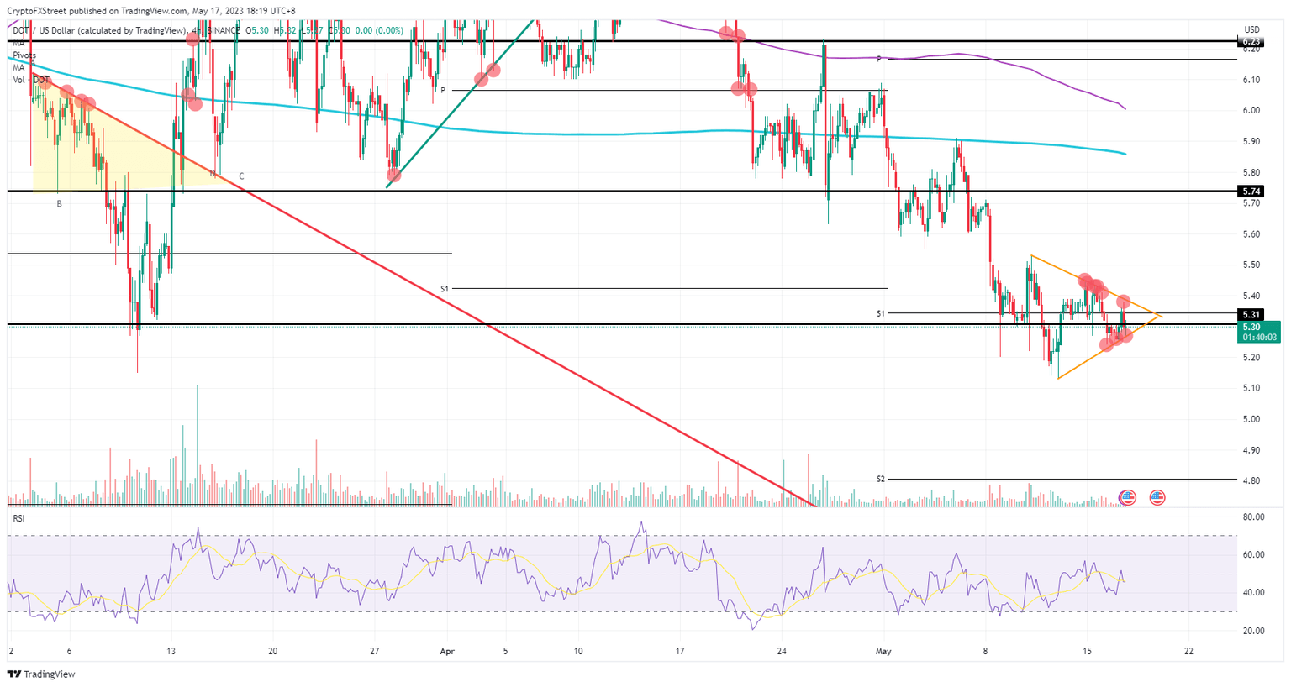Click the rightmost US flag calendar event icon
The image size is (1291, 687).
(1157, 497)
